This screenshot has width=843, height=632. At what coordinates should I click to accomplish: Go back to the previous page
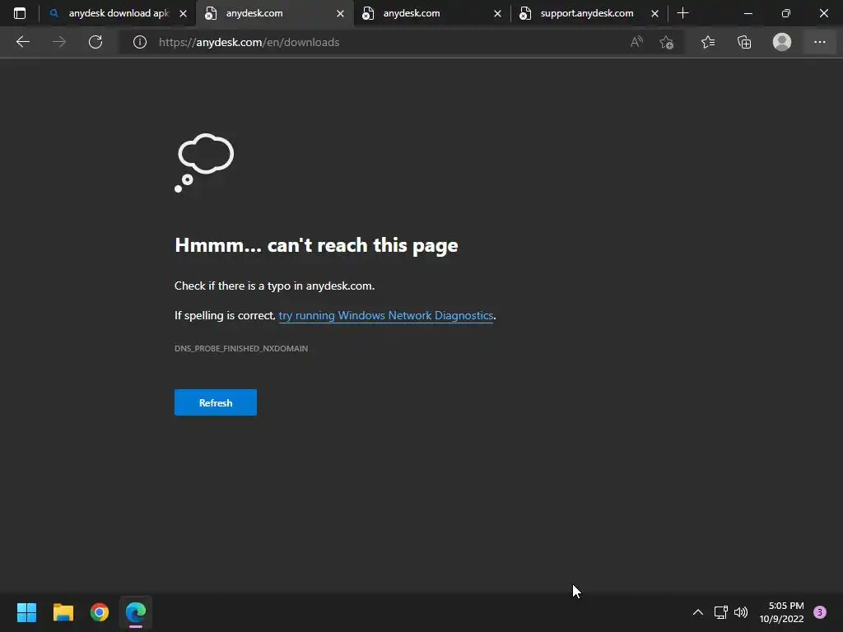(22, 42)
